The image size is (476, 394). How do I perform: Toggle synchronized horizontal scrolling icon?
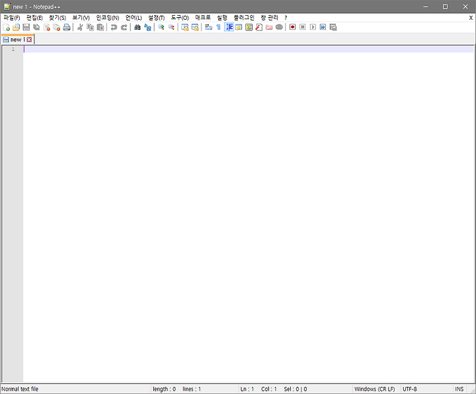195,27
